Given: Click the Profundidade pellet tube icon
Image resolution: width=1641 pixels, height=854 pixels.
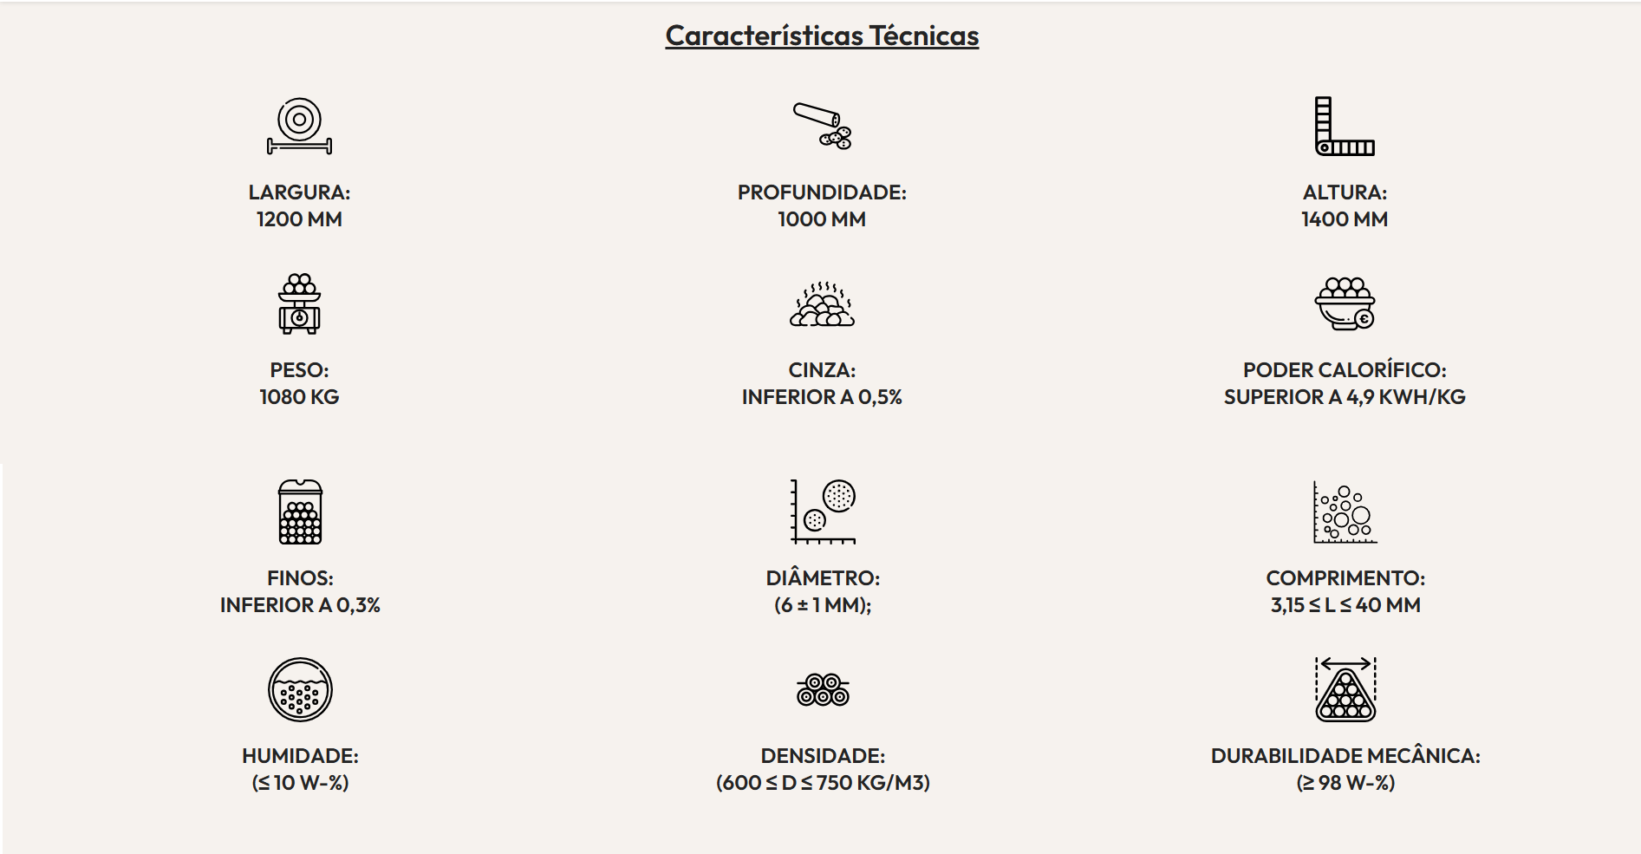Looking at the screenshot, I should click(822, 126).
